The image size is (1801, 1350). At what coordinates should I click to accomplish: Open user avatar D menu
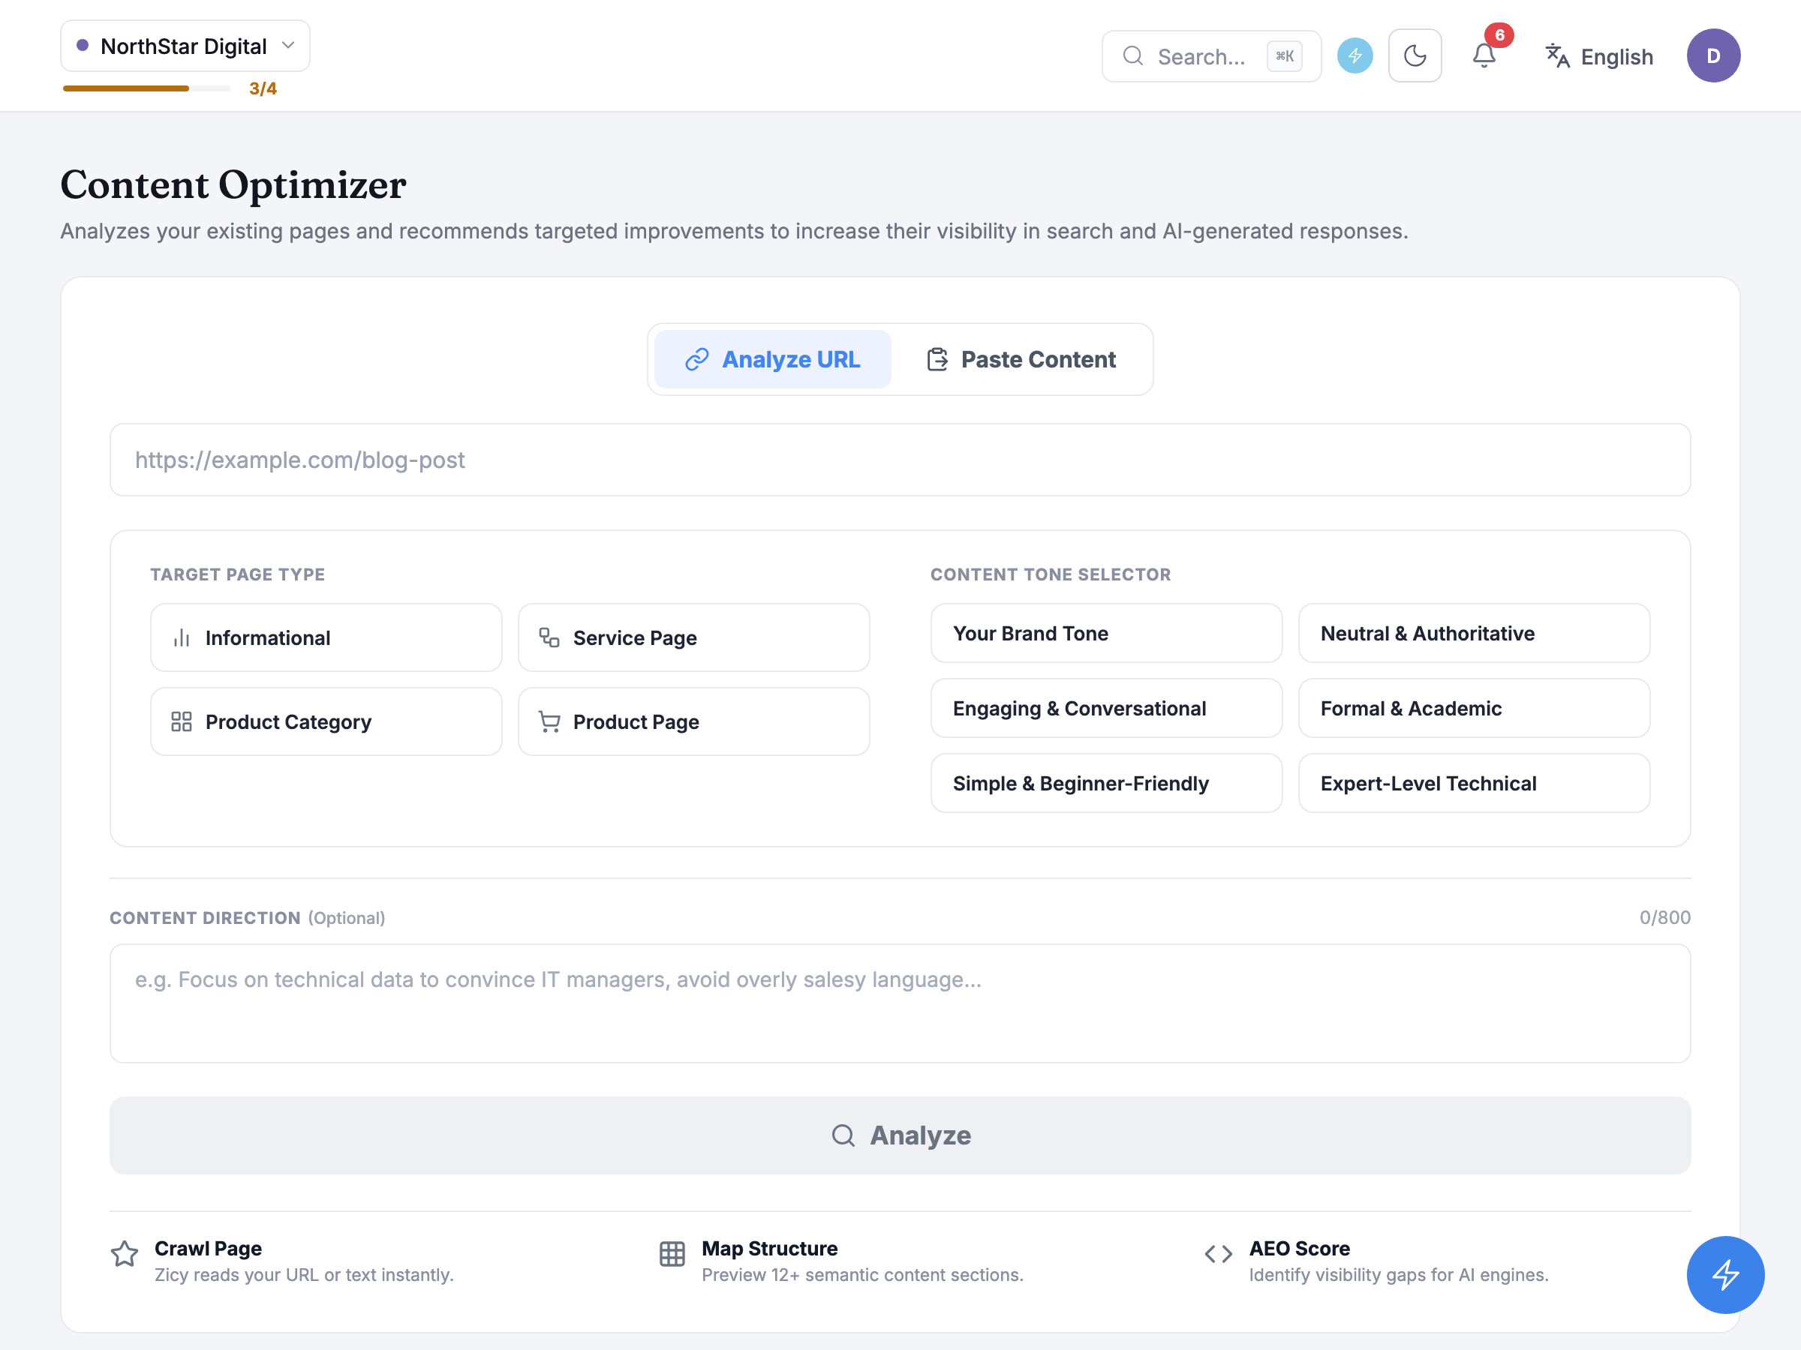pos(1713,56)
